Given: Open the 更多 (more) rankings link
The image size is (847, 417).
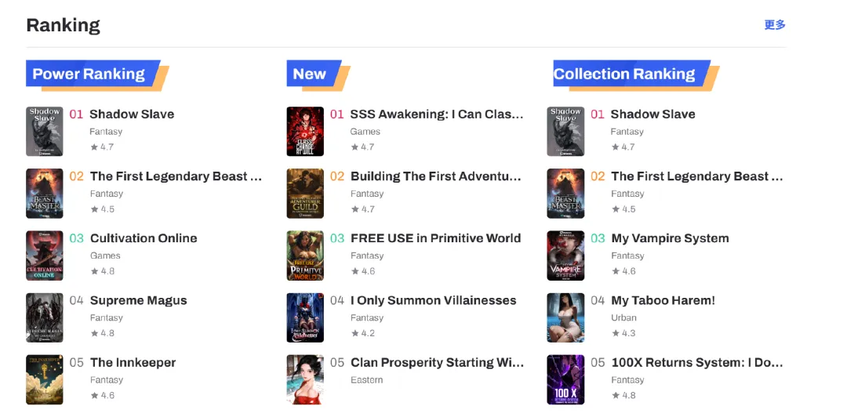Looking at the screenshot, I should (775, 25).
